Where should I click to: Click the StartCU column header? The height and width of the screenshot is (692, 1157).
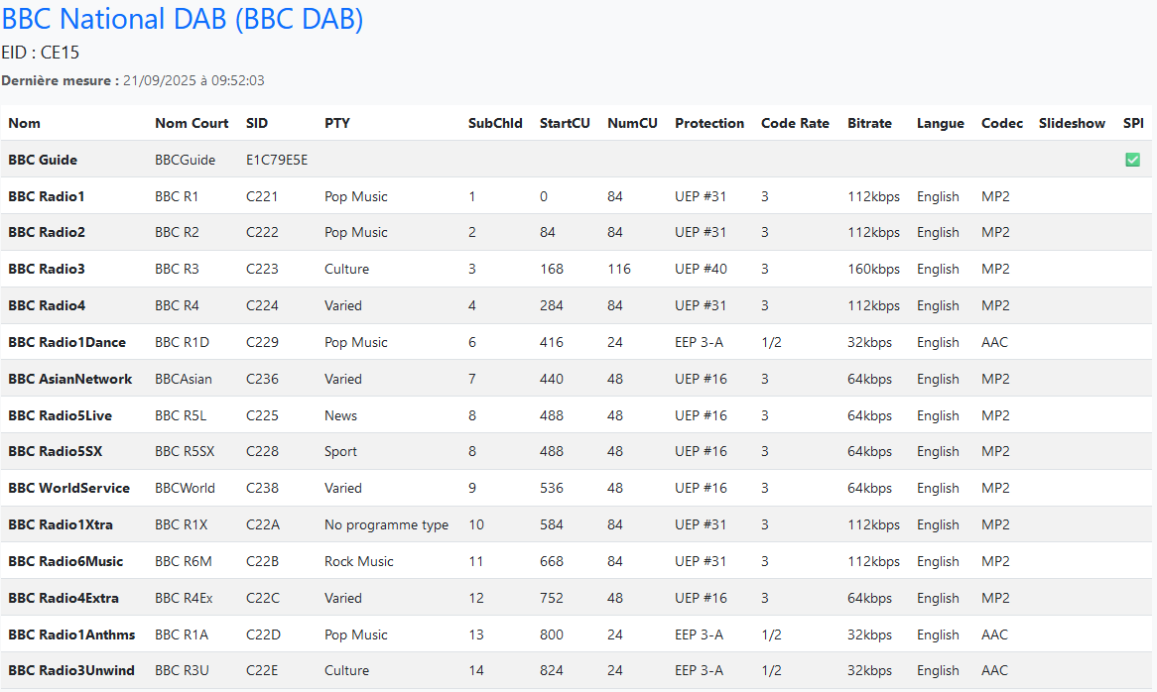pyautogui.click(x=565, y=123)
